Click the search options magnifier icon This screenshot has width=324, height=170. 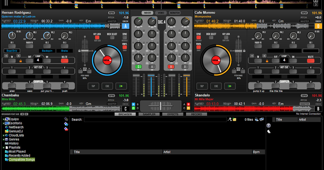(x=230, y=120)
